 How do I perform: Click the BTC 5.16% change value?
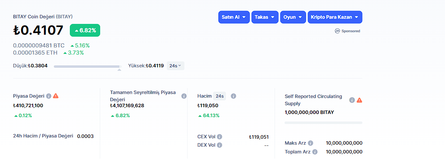(x=80, y=46)
